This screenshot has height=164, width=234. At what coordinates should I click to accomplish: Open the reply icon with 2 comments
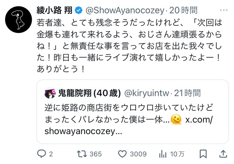(41, 154)
